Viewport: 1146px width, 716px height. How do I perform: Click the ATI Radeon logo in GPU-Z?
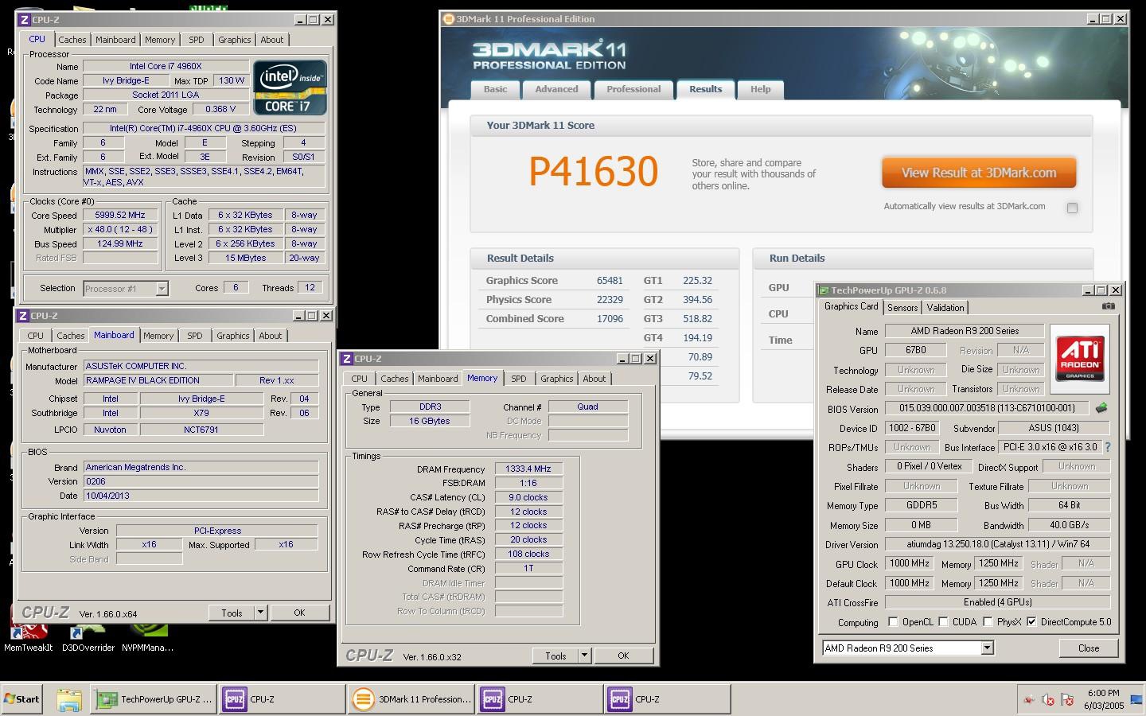[1080, 359]
